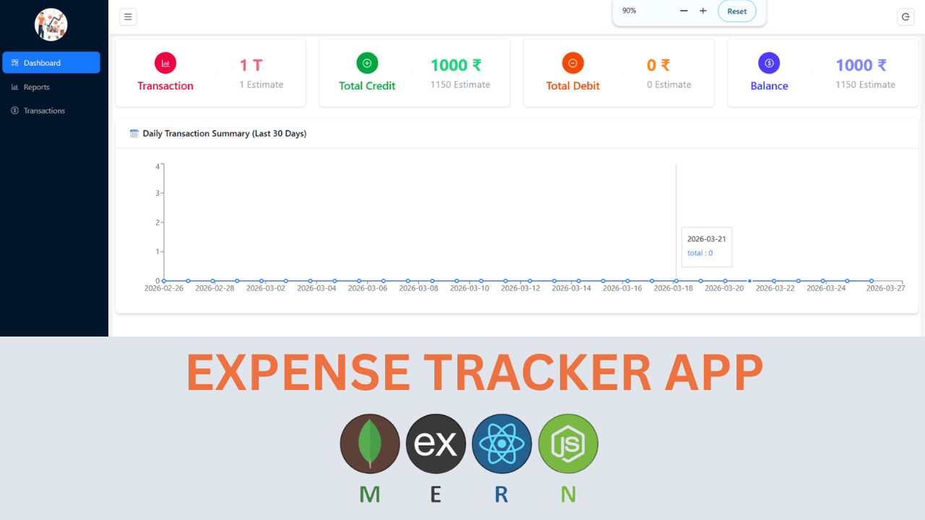Toggle the Dashboard highlighted state
Viewport: 925px width, 520px height.
(x=41, y=62)
